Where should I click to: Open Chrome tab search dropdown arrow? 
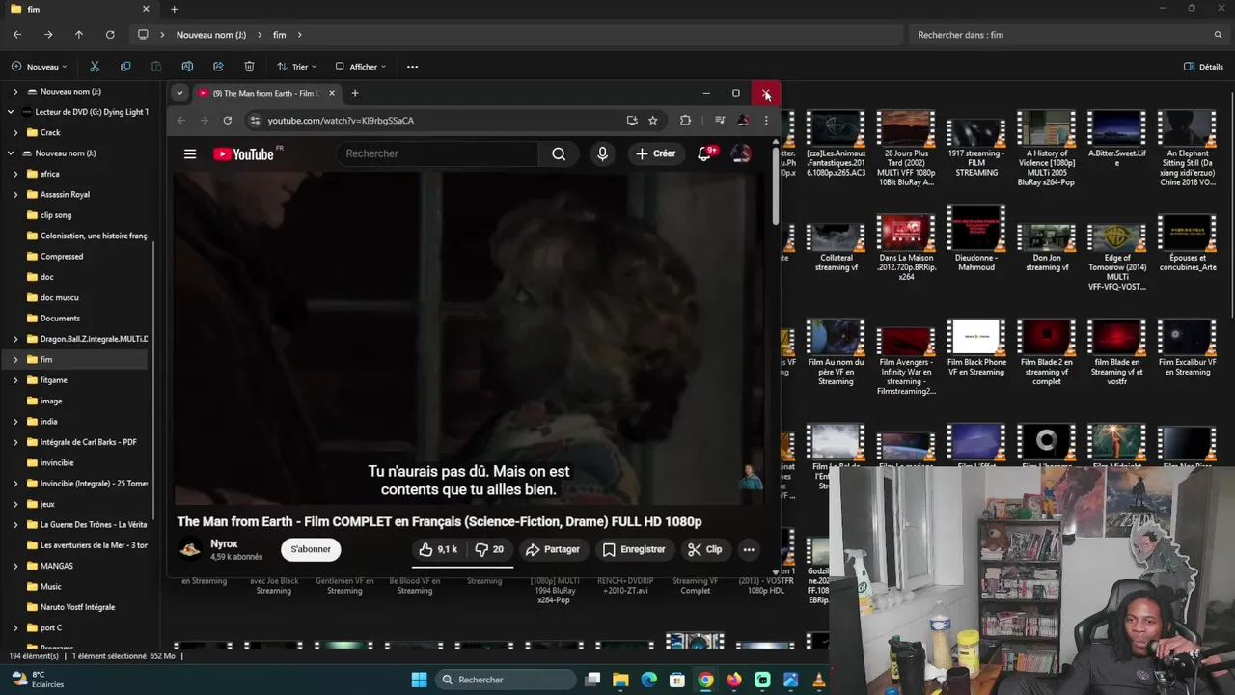[179, 93]
